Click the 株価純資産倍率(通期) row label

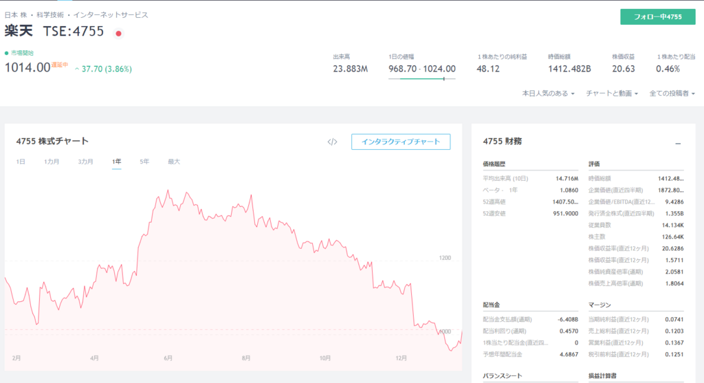(x=615, y=272)
